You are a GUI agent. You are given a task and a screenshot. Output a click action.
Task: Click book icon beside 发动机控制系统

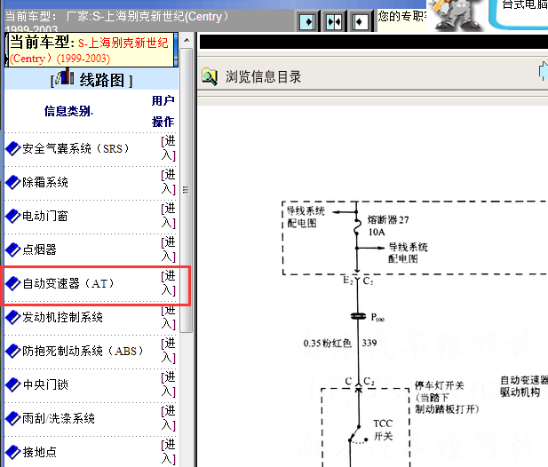coord(13,318)
